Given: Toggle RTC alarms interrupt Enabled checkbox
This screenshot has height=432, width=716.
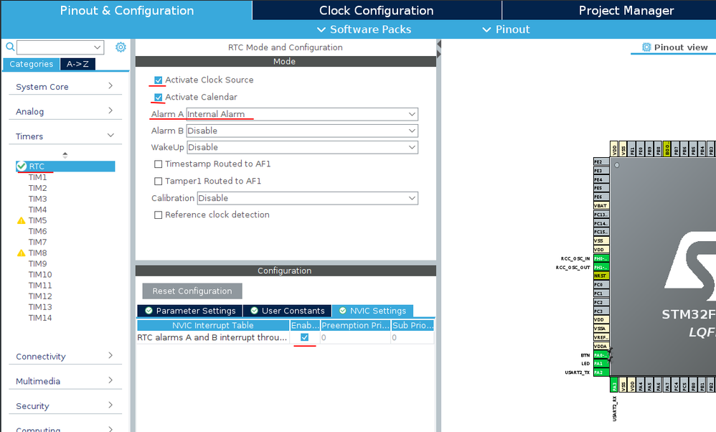Looking at the screenshot, I should pyautogui.click(x=305, y=337).
